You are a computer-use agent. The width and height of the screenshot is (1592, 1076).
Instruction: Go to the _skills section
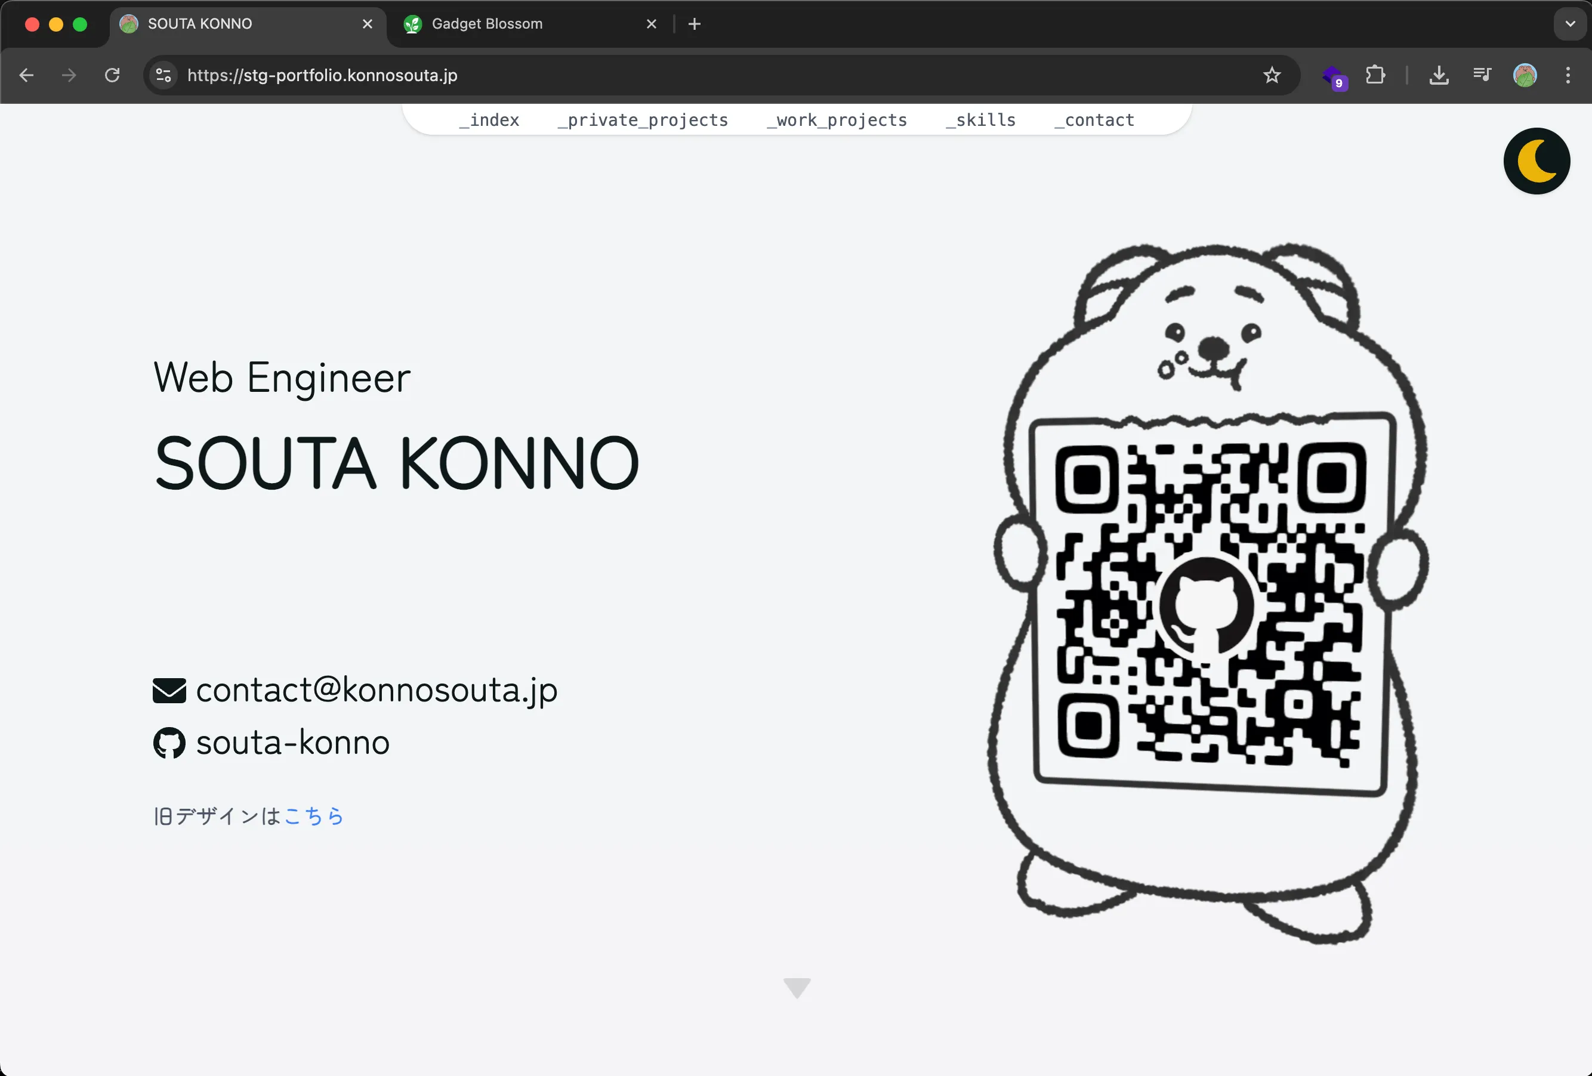pyautogui.click(x=980, y=120)
